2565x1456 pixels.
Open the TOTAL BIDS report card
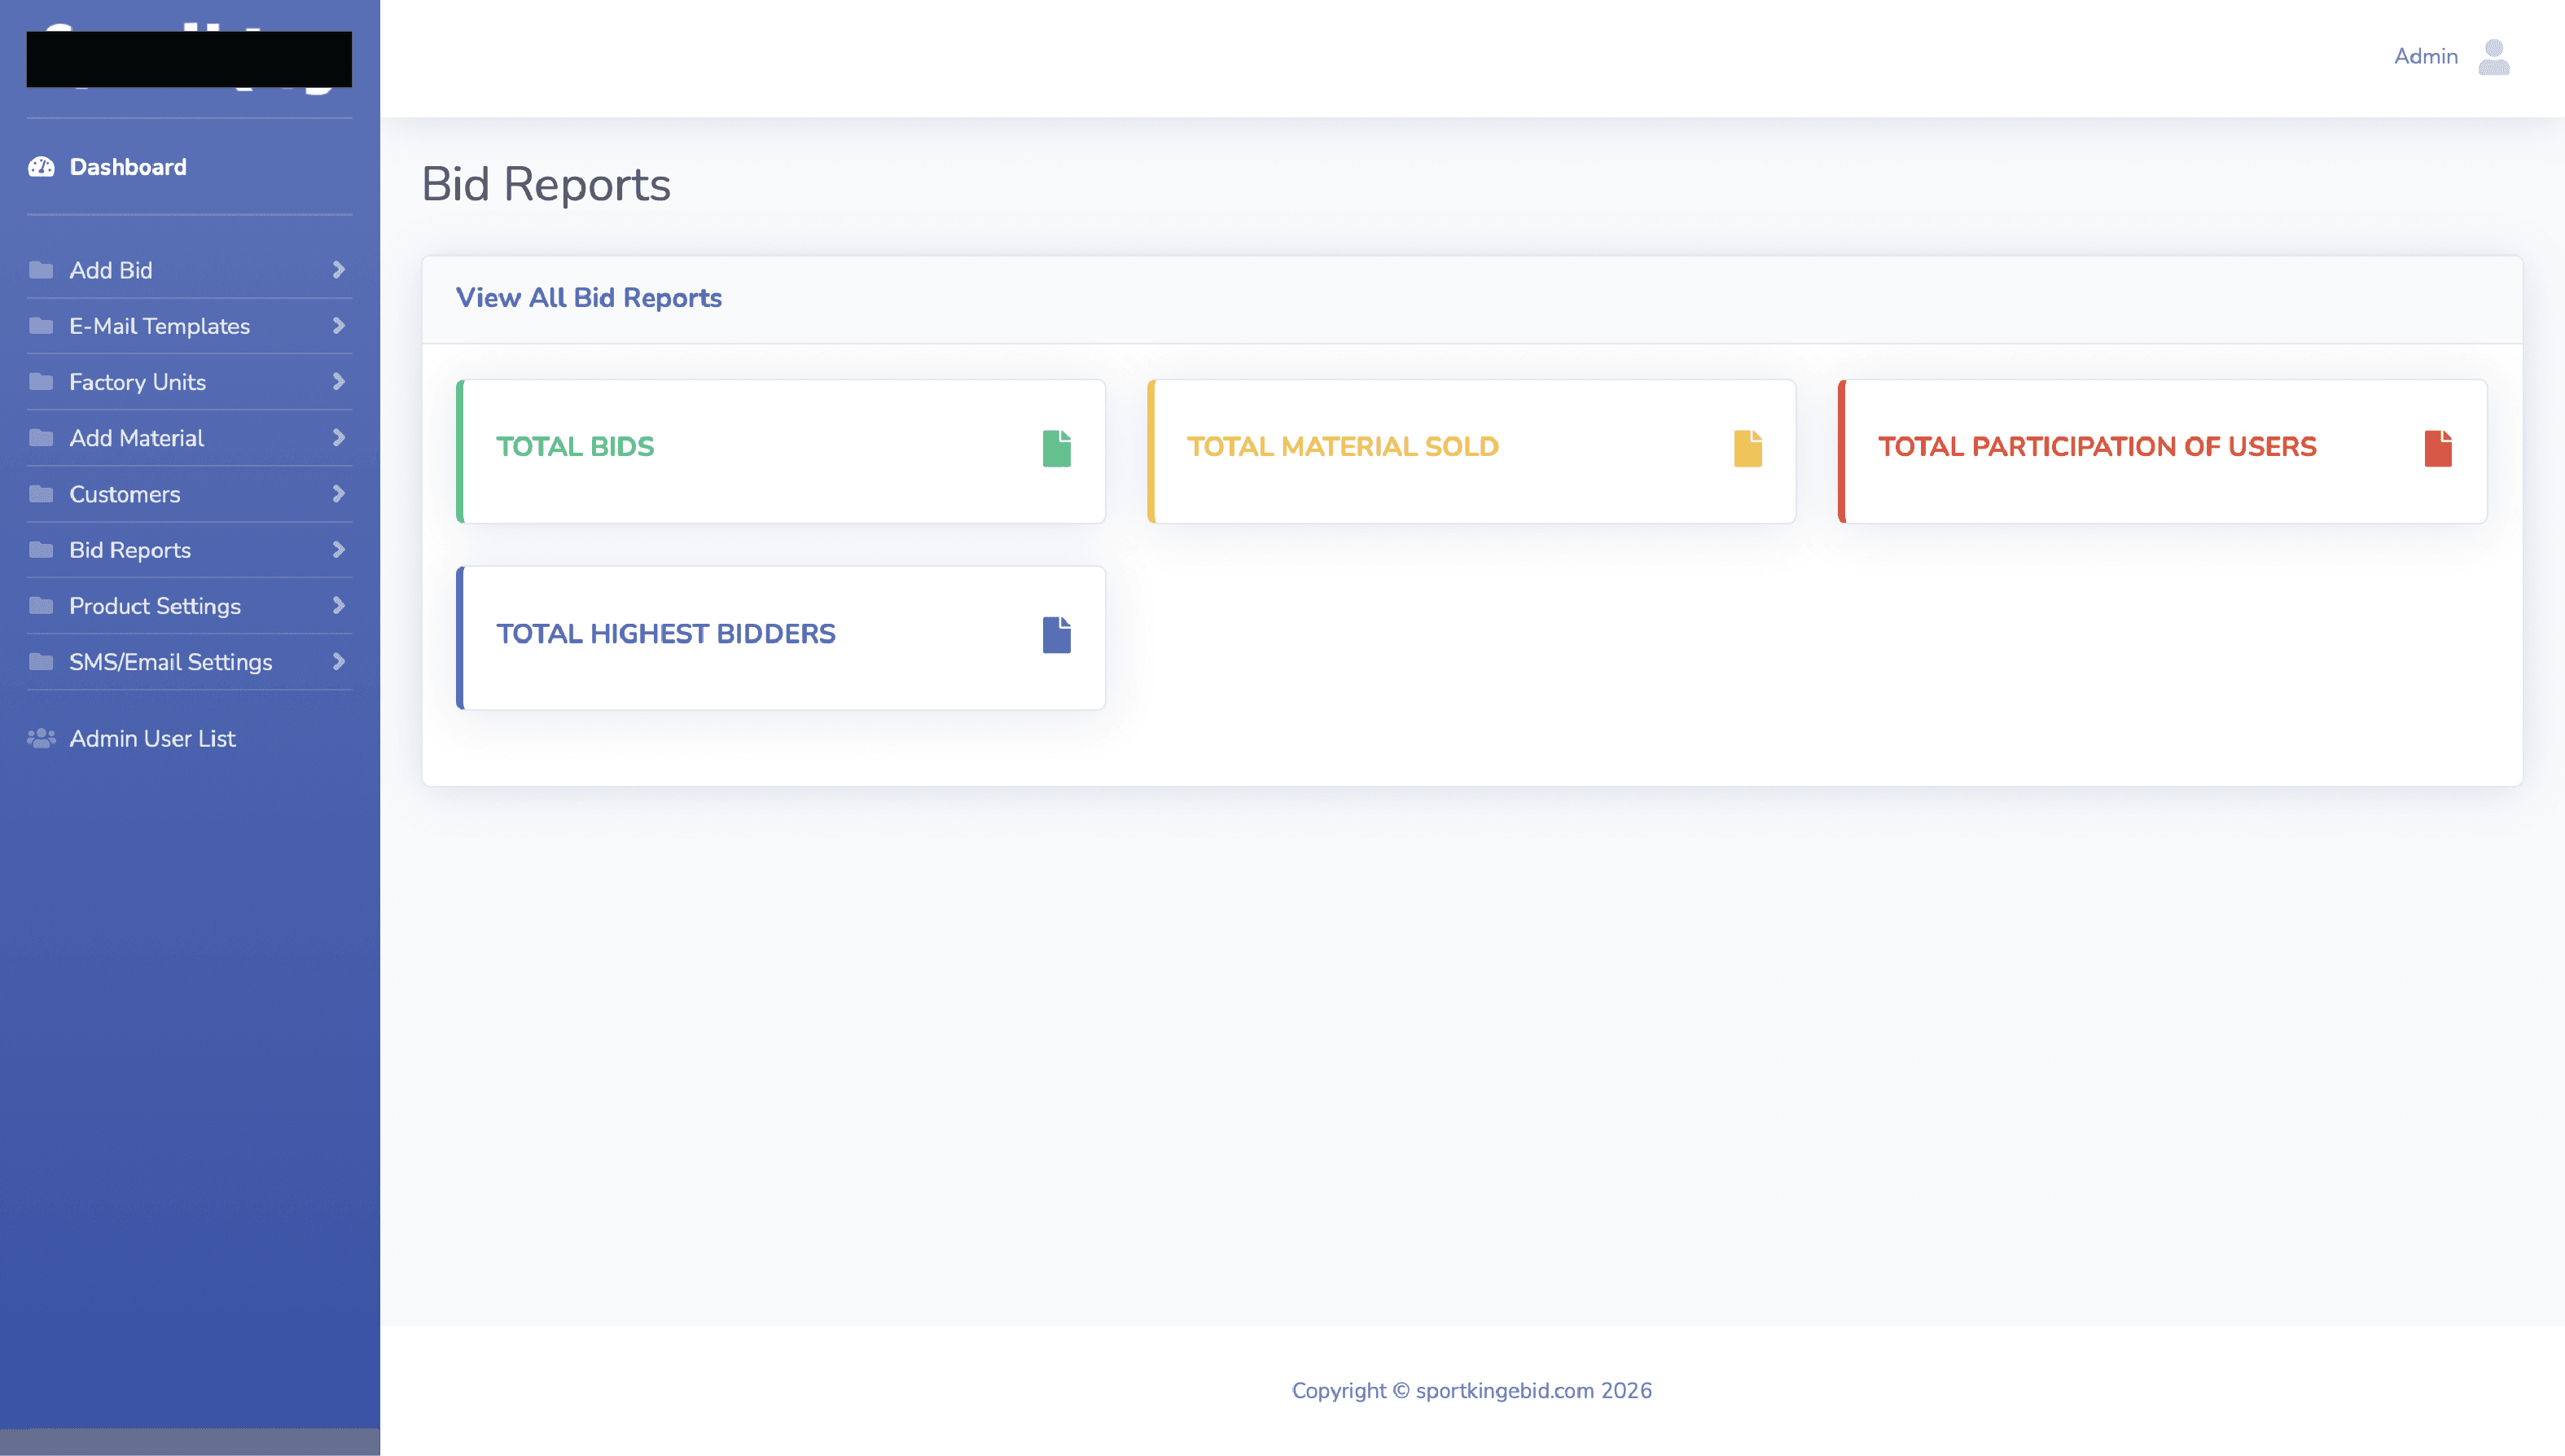(x=575, y=447)
